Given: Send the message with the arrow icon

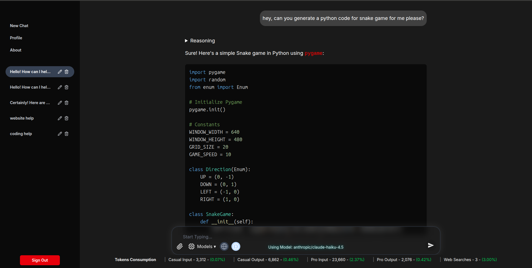Looking at the screenshot, I should pos(431,245).
